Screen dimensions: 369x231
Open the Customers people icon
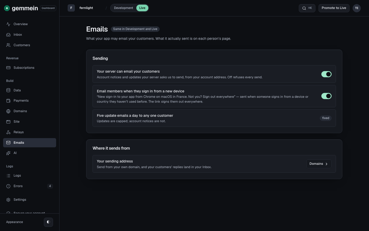click(8, 45)
